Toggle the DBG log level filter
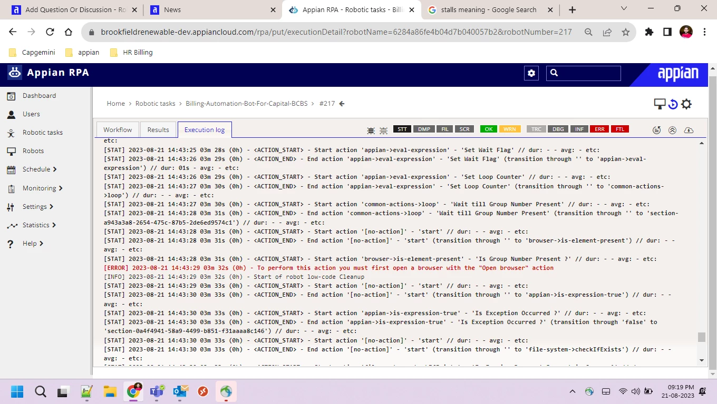This screenshot has height=404, width=717. [x=558, y=129]
